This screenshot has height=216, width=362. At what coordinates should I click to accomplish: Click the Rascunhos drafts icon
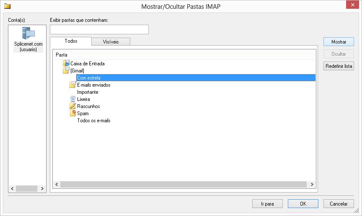click(x=73, y=106)
